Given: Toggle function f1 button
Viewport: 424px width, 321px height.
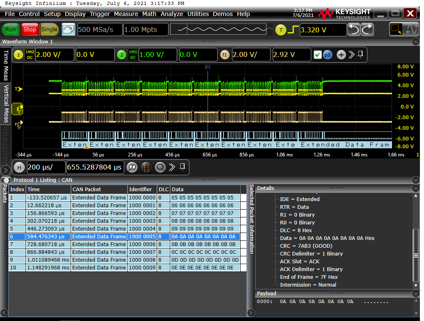Looking at the screenshot, I should click(x=225, y=55).
